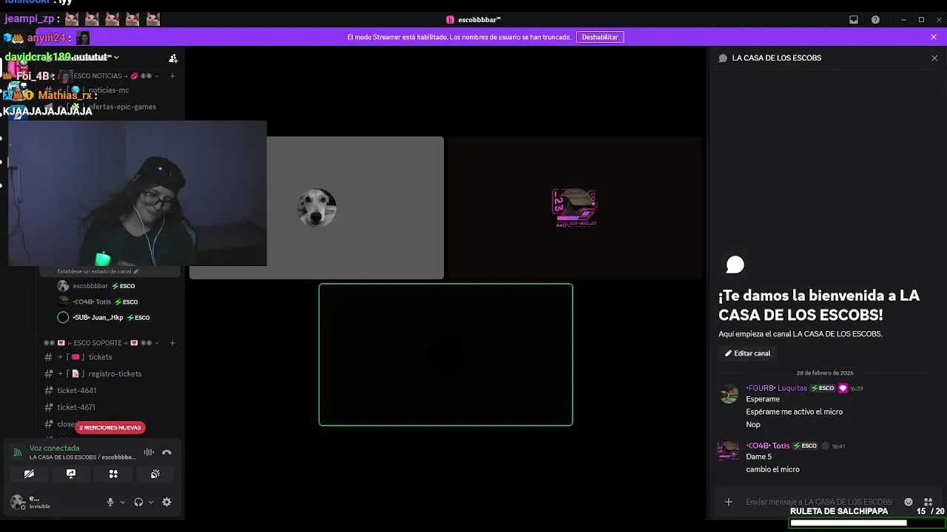This screenshot has height=532, width=947.
Task: Open soundboard button in voice panel
Action: (155, 474)
